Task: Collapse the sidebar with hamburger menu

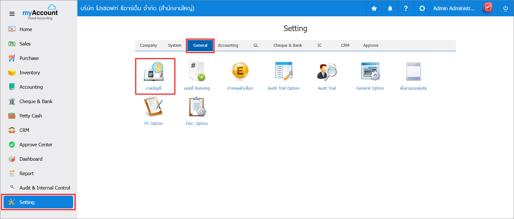Action: pyautogui.click(x=12, y=14)
